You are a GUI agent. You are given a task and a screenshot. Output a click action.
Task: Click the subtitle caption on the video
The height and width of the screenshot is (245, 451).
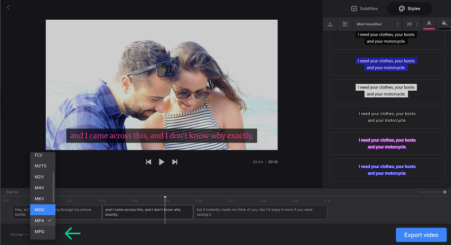(x=162, y=136)
